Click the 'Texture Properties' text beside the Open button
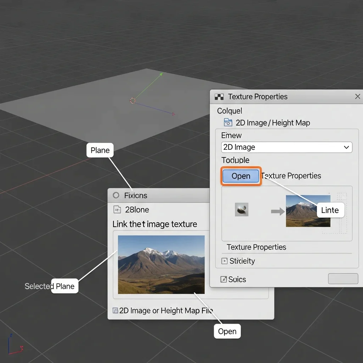 [x=291, y=176]
